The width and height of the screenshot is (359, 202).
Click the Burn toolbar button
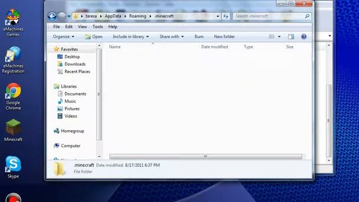pos(199,36)
